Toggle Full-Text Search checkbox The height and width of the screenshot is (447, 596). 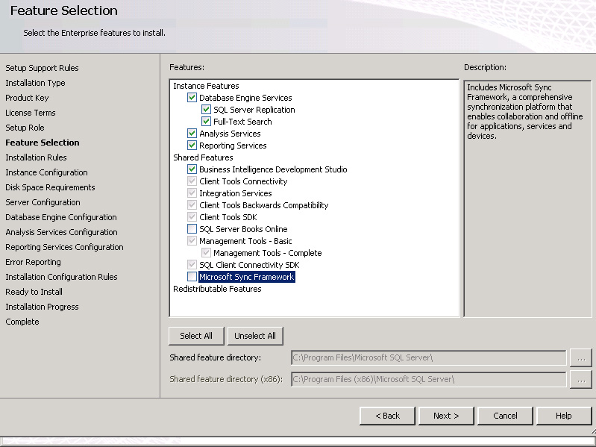point(206,122)
